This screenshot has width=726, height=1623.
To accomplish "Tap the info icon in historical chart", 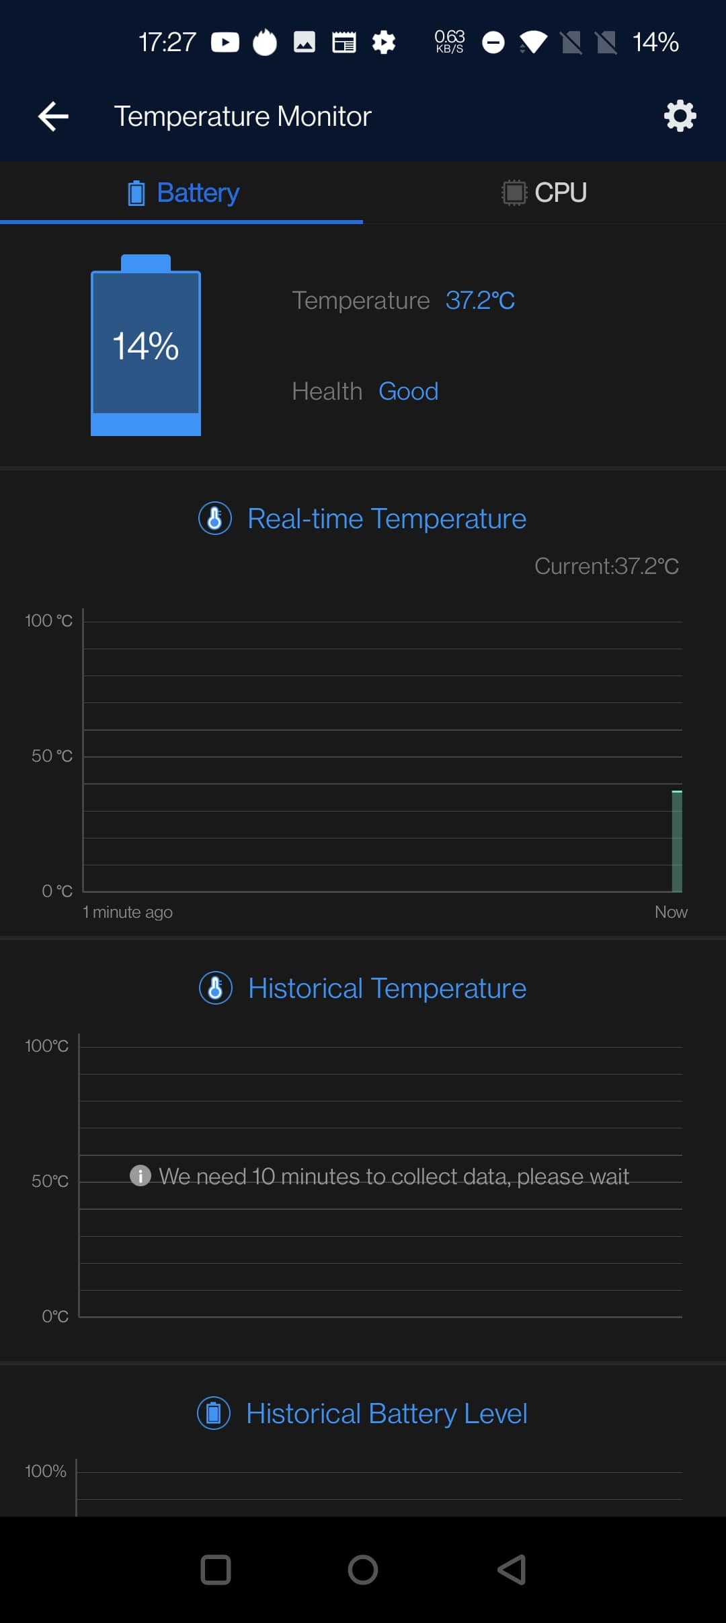I will click(140, 1176).
